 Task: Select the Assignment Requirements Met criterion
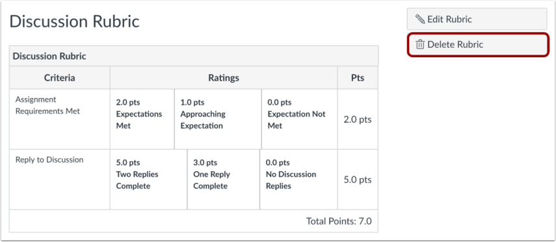pos(47,105)
